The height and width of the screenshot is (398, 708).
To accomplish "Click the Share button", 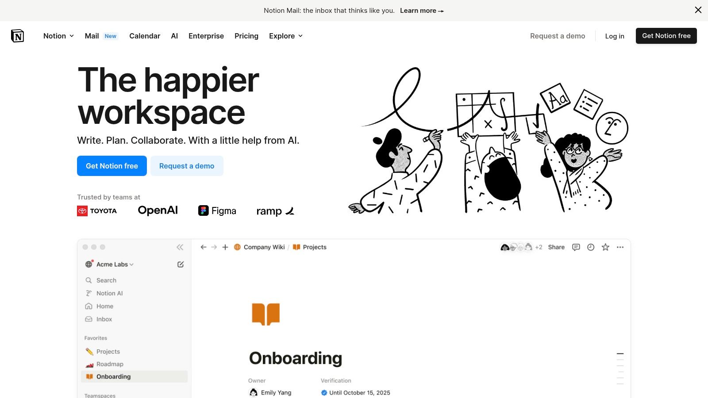I will [556, 247].
